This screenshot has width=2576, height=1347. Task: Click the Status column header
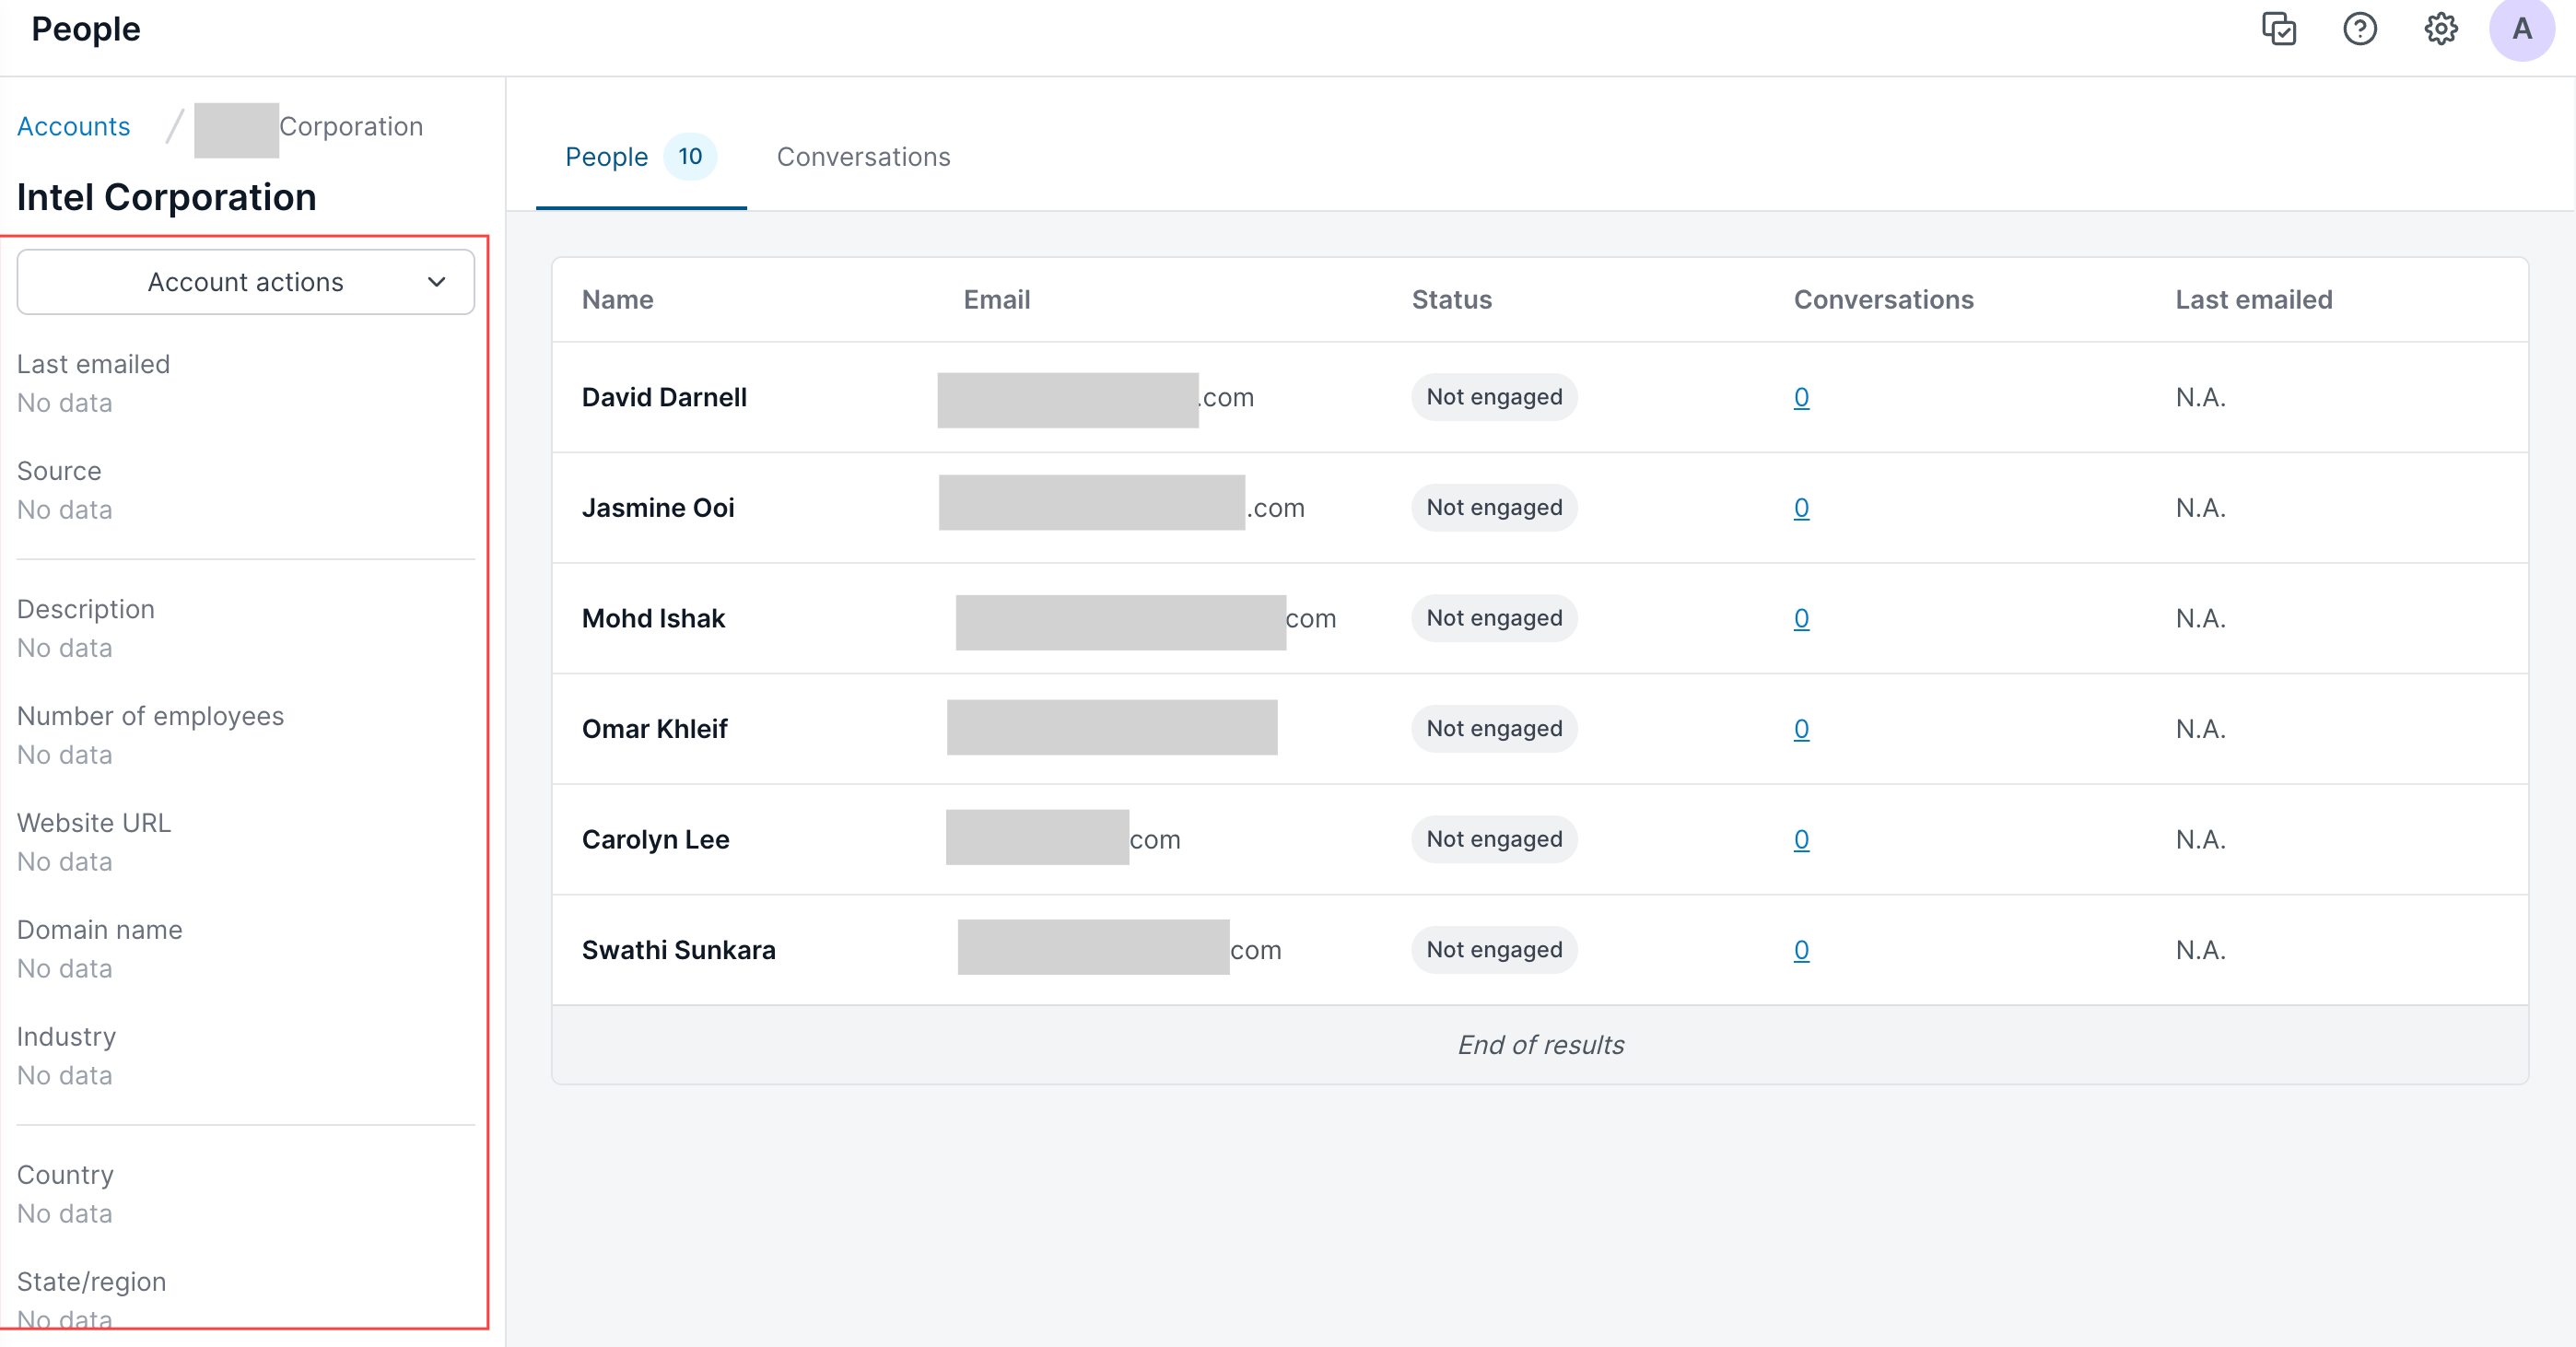1452,300
